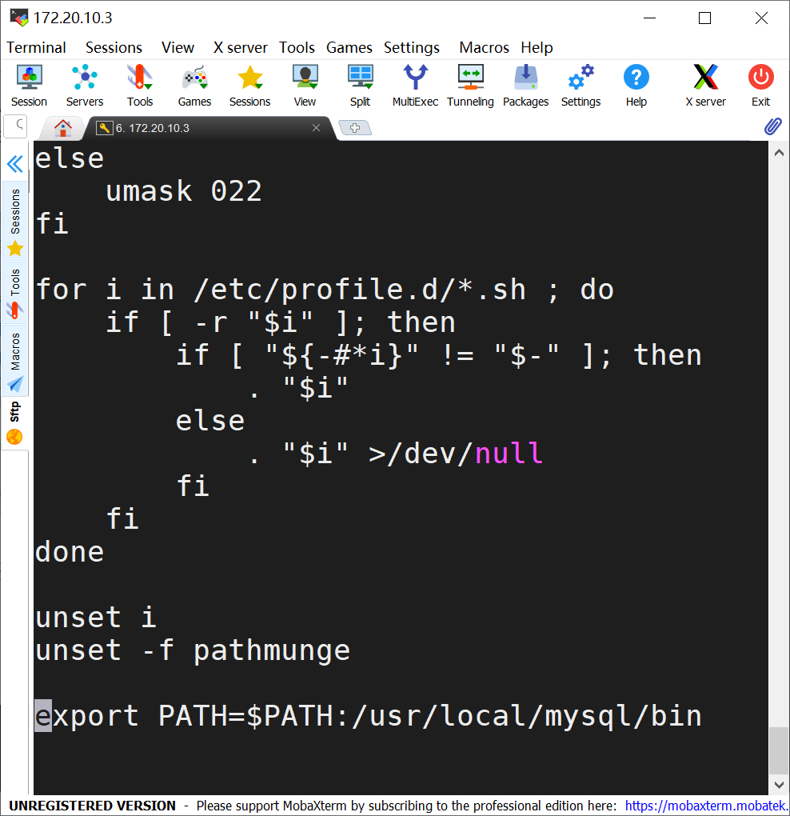The height and width of the screenshot is (816, 790).
Task: Open the Macros menu
Action: pyautogui.click(x=484, y=47)
